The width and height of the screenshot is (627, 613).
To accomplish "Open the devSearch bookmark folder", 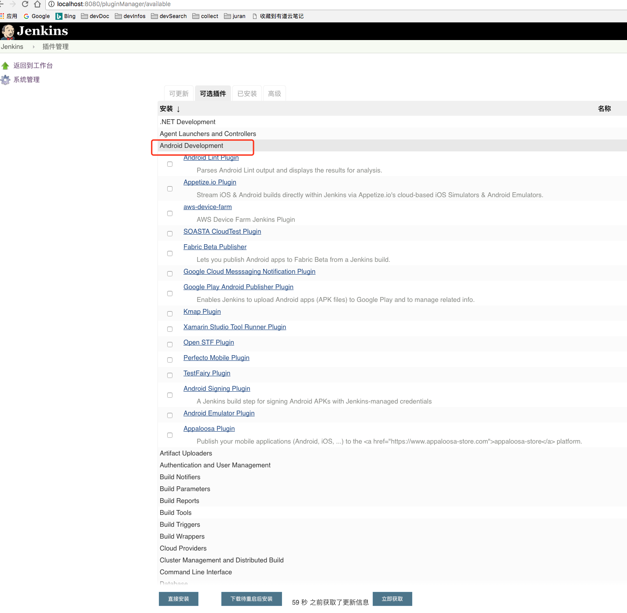I will 169,16.
